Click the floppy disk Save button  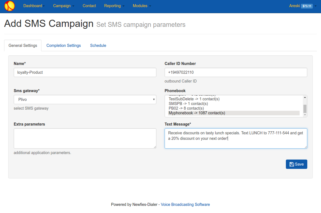click(296, 164)
